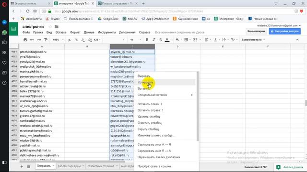Open Одноклассники bookmark
The height and width of the screenshot is (172, 307).
185,19
